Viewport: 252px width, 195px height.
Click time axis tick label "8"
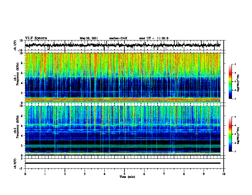tap(184, 174)
